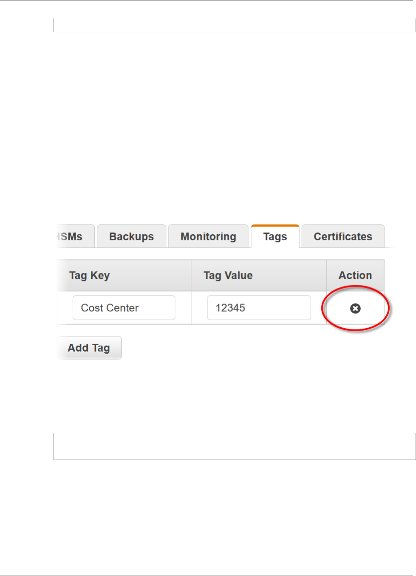Edit the Cost Center tag key field
The height and width of the screenshot is (576, 416).
click(124, 308)
